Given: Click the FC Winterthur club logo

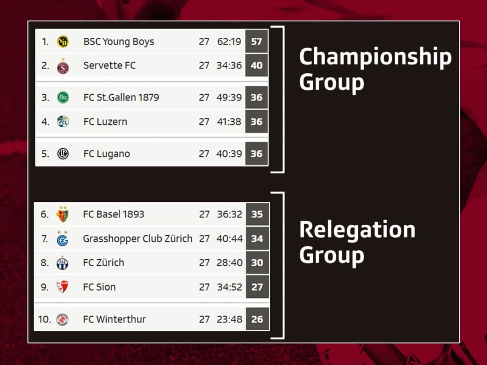Looking at the screenshot, I should 62,319.
